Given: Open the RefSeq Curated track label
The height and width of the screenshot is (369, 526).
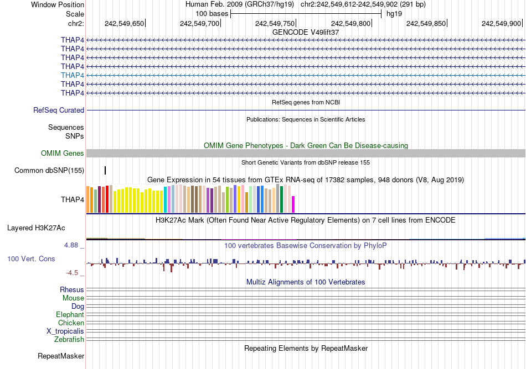Looking at the screenshot, I should 58,110.
